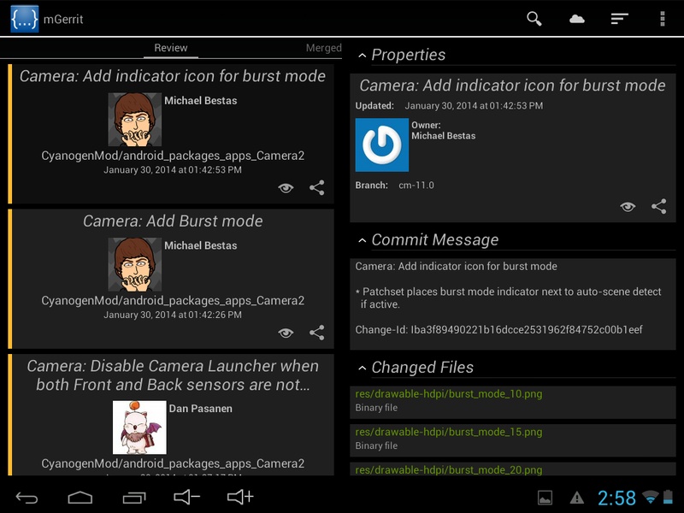Toggle watch eye on 'Camera: Add Burst mode' card

click(x=286, y=333)
